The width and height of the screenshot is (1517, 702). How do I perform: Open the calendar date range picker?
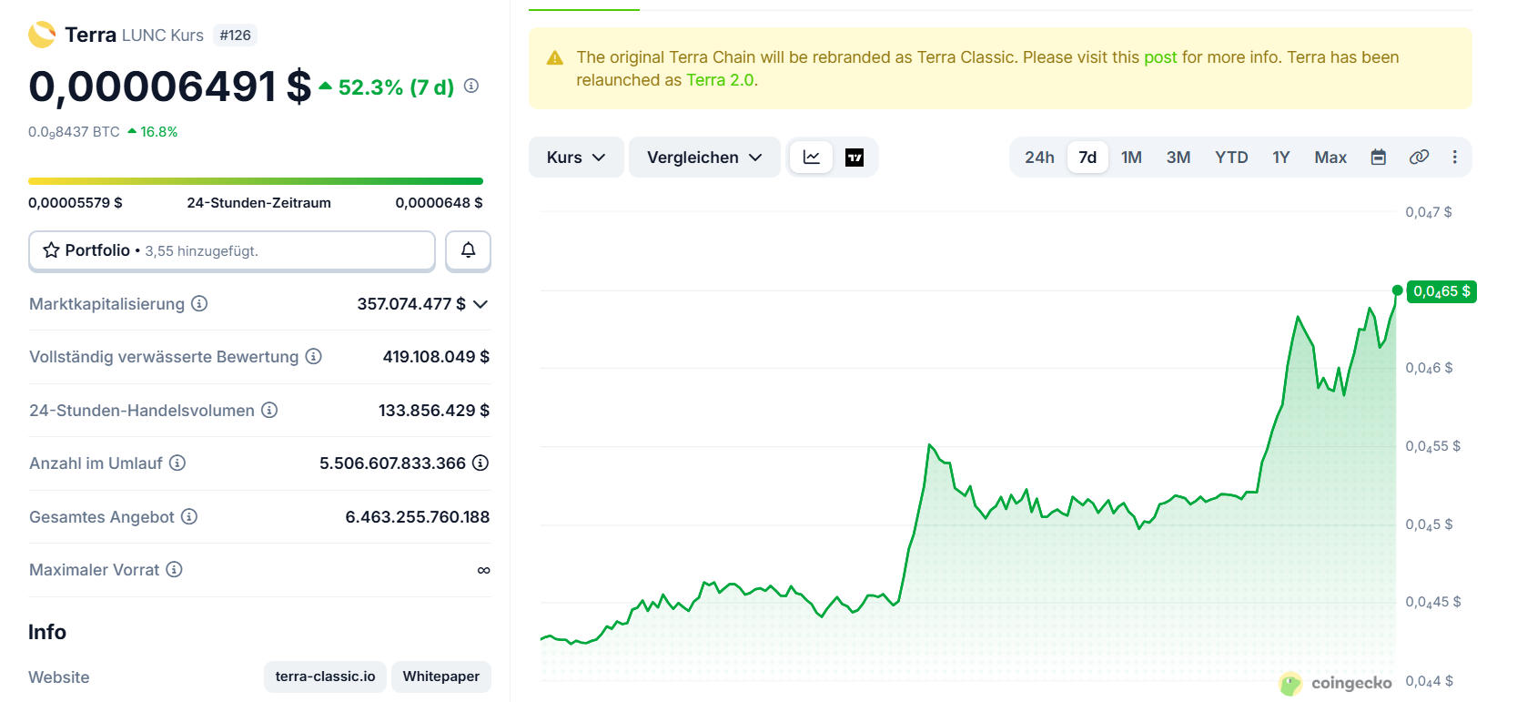pyautogui.click(x=1379, y=158)
